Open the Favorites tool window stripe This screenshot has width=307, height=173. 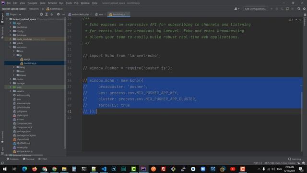coord(2,137)
